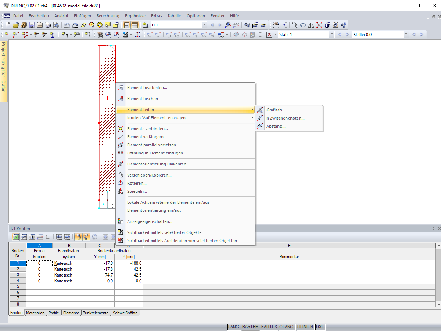Viewport: 441px width, 331px height.
Task: Toggle OFANG in the status bar
Action: pyautogui.click(x=287, y=327)
